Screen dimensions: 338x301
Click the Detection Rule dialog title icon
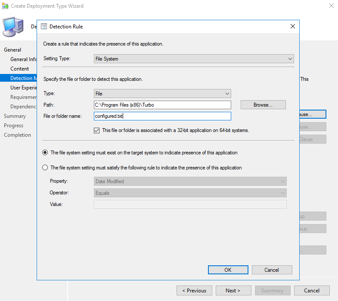coord(44,26)
